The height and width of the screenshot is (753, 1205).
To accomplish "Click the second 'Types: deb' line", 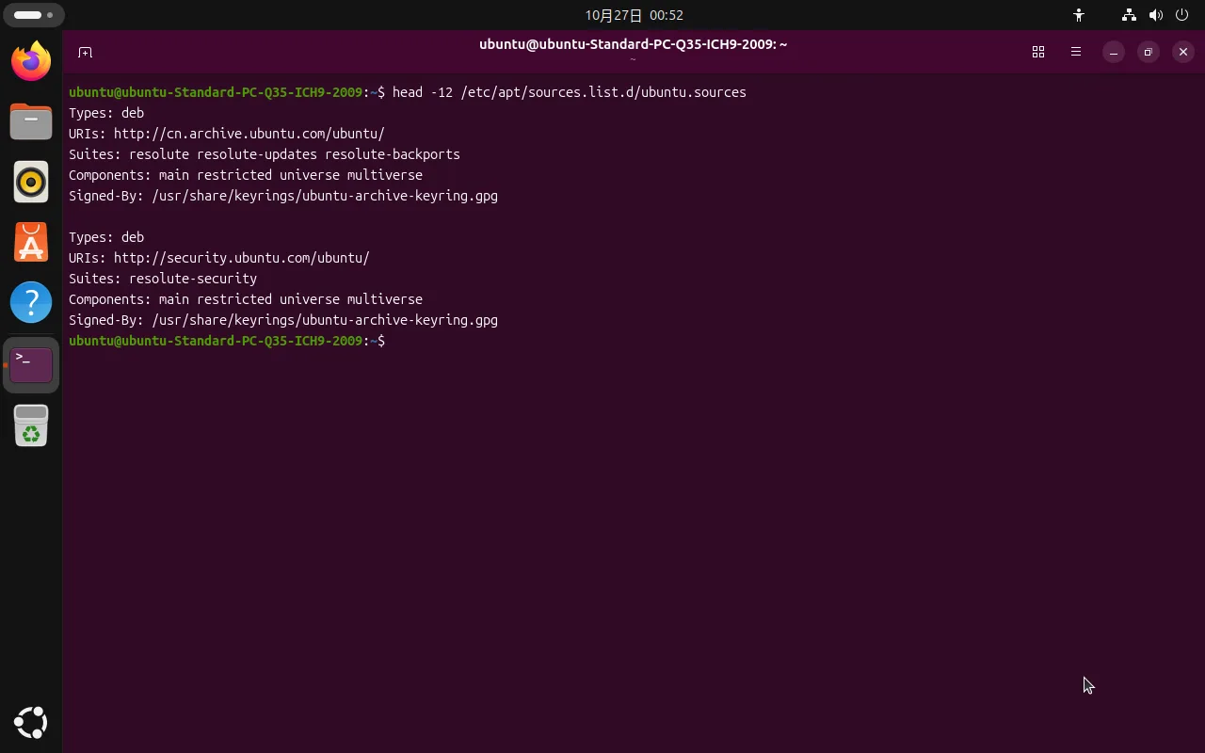I will 106,237.
